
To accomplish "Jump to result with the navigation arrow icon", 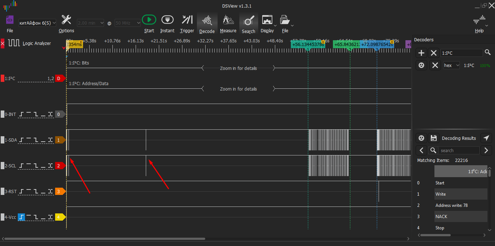I will [486, 138].
